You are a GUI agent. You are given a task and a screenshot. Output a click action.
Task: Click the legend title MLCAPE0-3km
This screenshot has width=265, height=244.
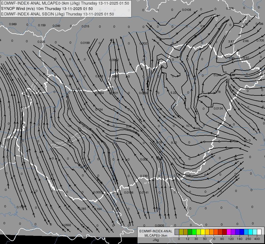click(156, 236)
